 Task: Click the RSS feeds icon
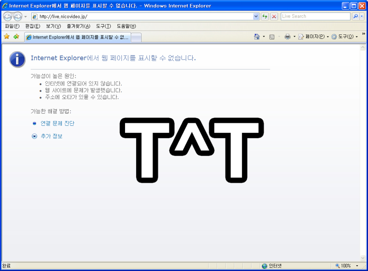click(272, 37)
